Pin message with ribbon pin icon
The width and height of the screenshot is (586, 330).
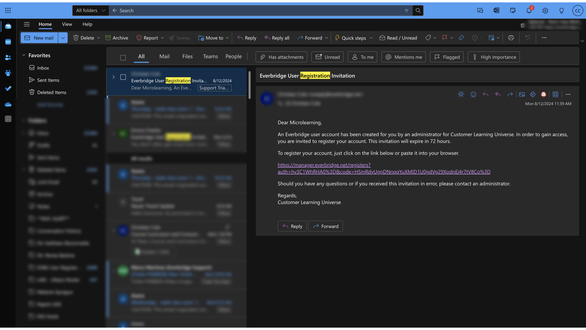tap(461, 38)
